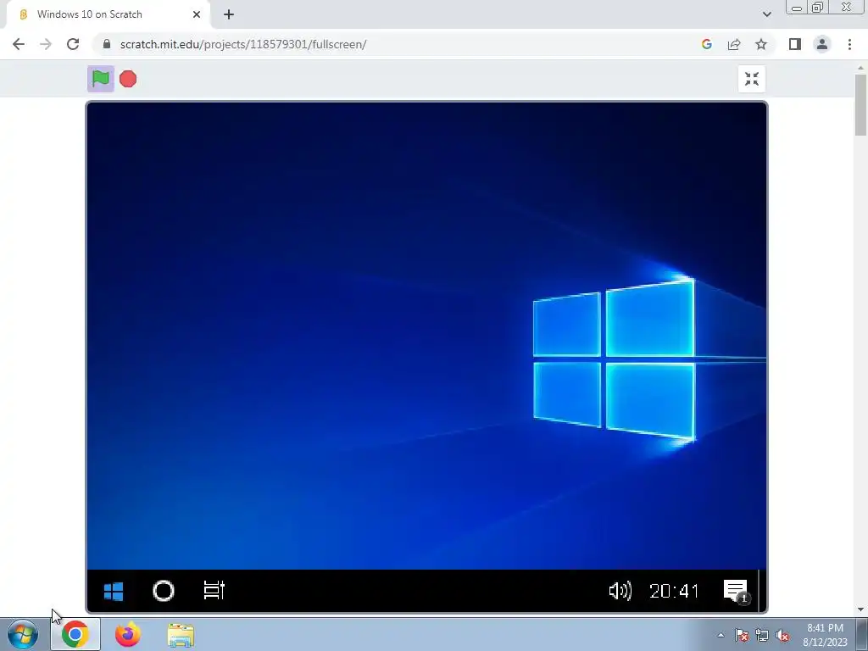Viewport: 868px width, 651px height.
Task: Stop the Scratch project with red stop sign
Action: tap(128, 79)
